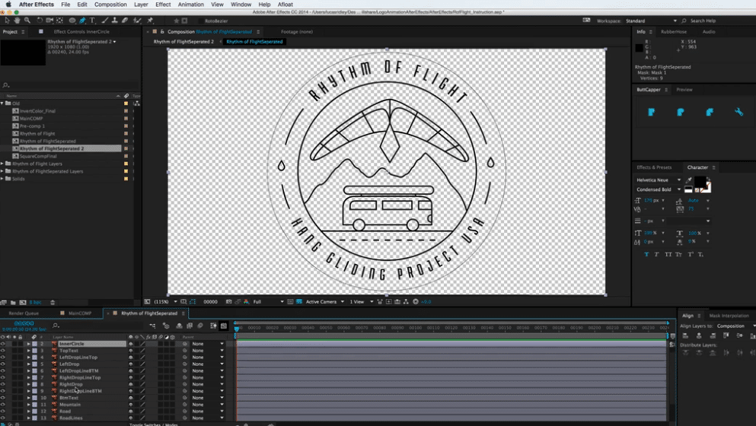
Task: Expand the BtmText layer properties
Action: coord(28,398)
